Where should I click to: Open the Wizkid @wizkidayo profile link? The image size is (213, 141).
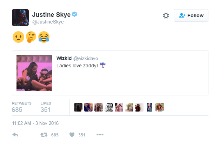[77, 59]
